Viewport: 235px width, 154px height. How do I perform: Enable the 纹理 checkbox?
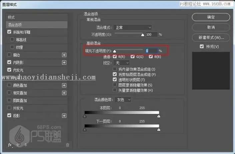point(12,47)
